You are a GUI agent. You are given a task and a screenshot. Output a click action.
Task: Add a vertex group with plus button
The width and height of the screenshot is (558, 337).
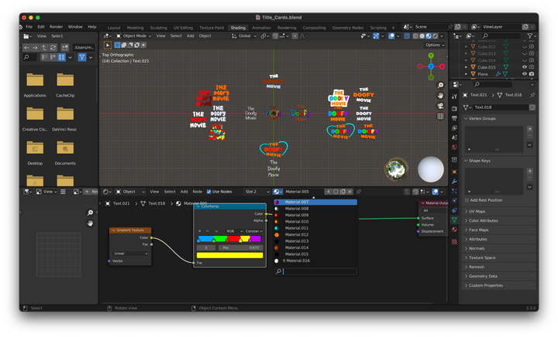pos(529,129)
